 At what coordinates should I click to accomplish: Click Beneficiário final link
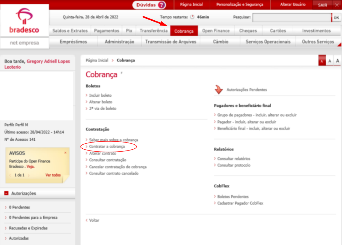coord(254,129)
